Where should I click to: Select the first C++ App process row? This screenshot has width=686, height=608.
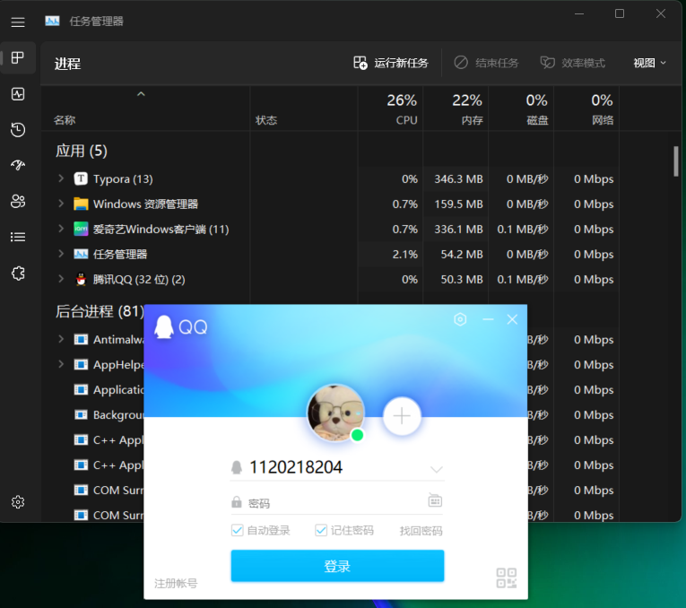click(109, 440)
